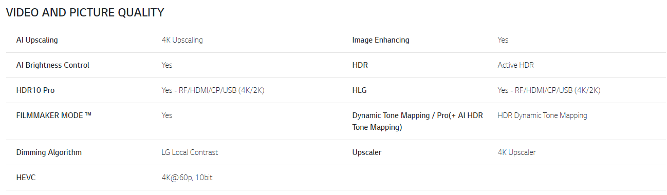Select the FILMMAKER MODE label
667x195 pixels.
(x=54, y=115)
